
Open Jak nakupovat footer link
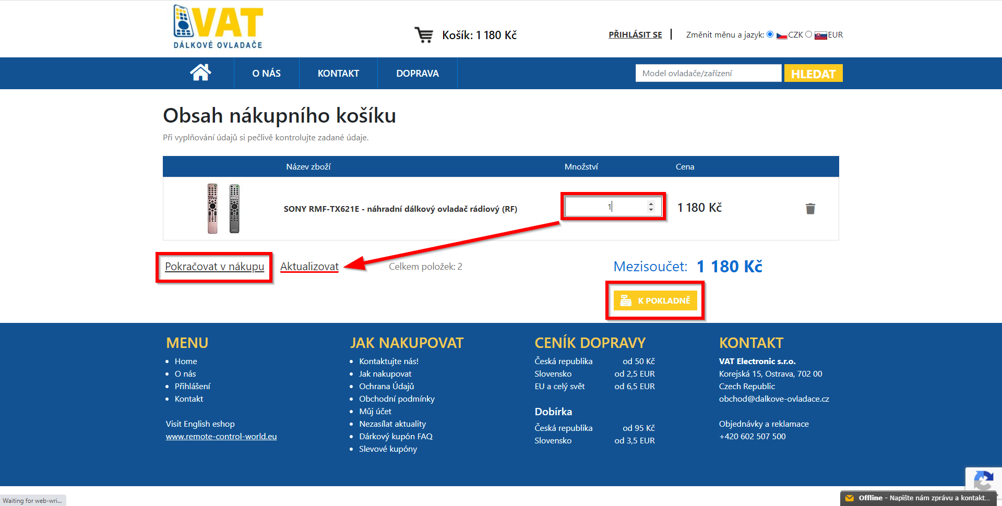[x=385, y=374]
